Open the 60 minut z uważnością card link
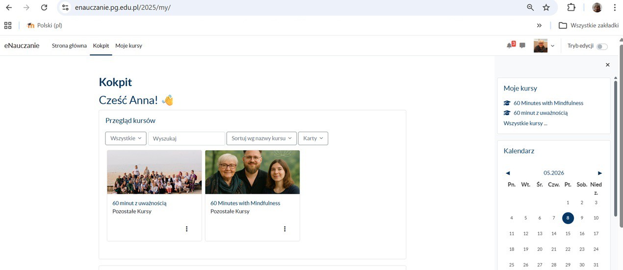 (x=139, y=203)
